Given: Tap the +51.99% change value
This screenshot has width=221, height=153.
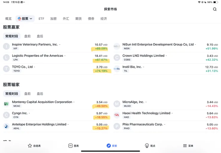Looking at the screenshot, I should (212, 49).
